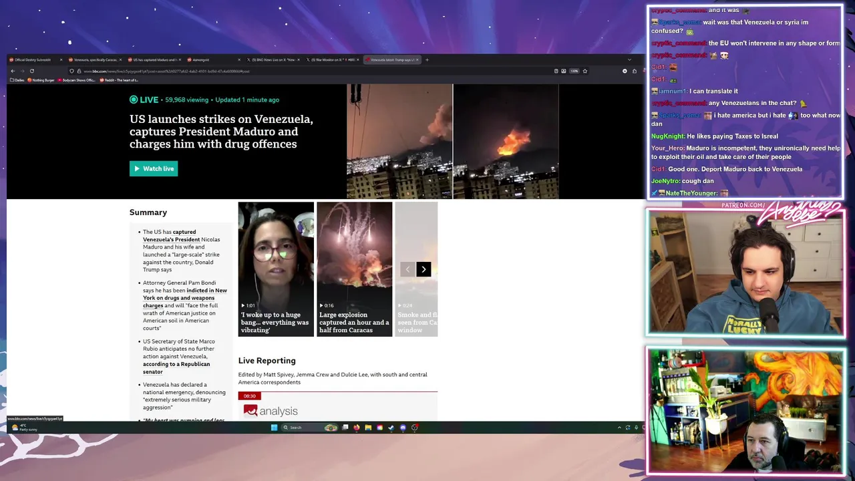The height and width of the screenshot is (481, 855).
Task: Click the editors line 'Edited by Matt Spivey'
Action: point(333,378)
